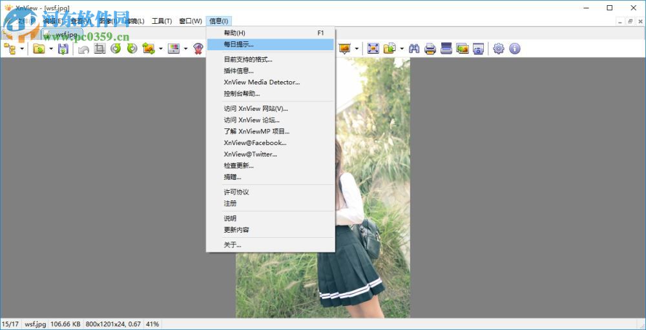Expand the dropdown beside the resize icon
Viewport: 646px width, 330px height.
[161, 49]
